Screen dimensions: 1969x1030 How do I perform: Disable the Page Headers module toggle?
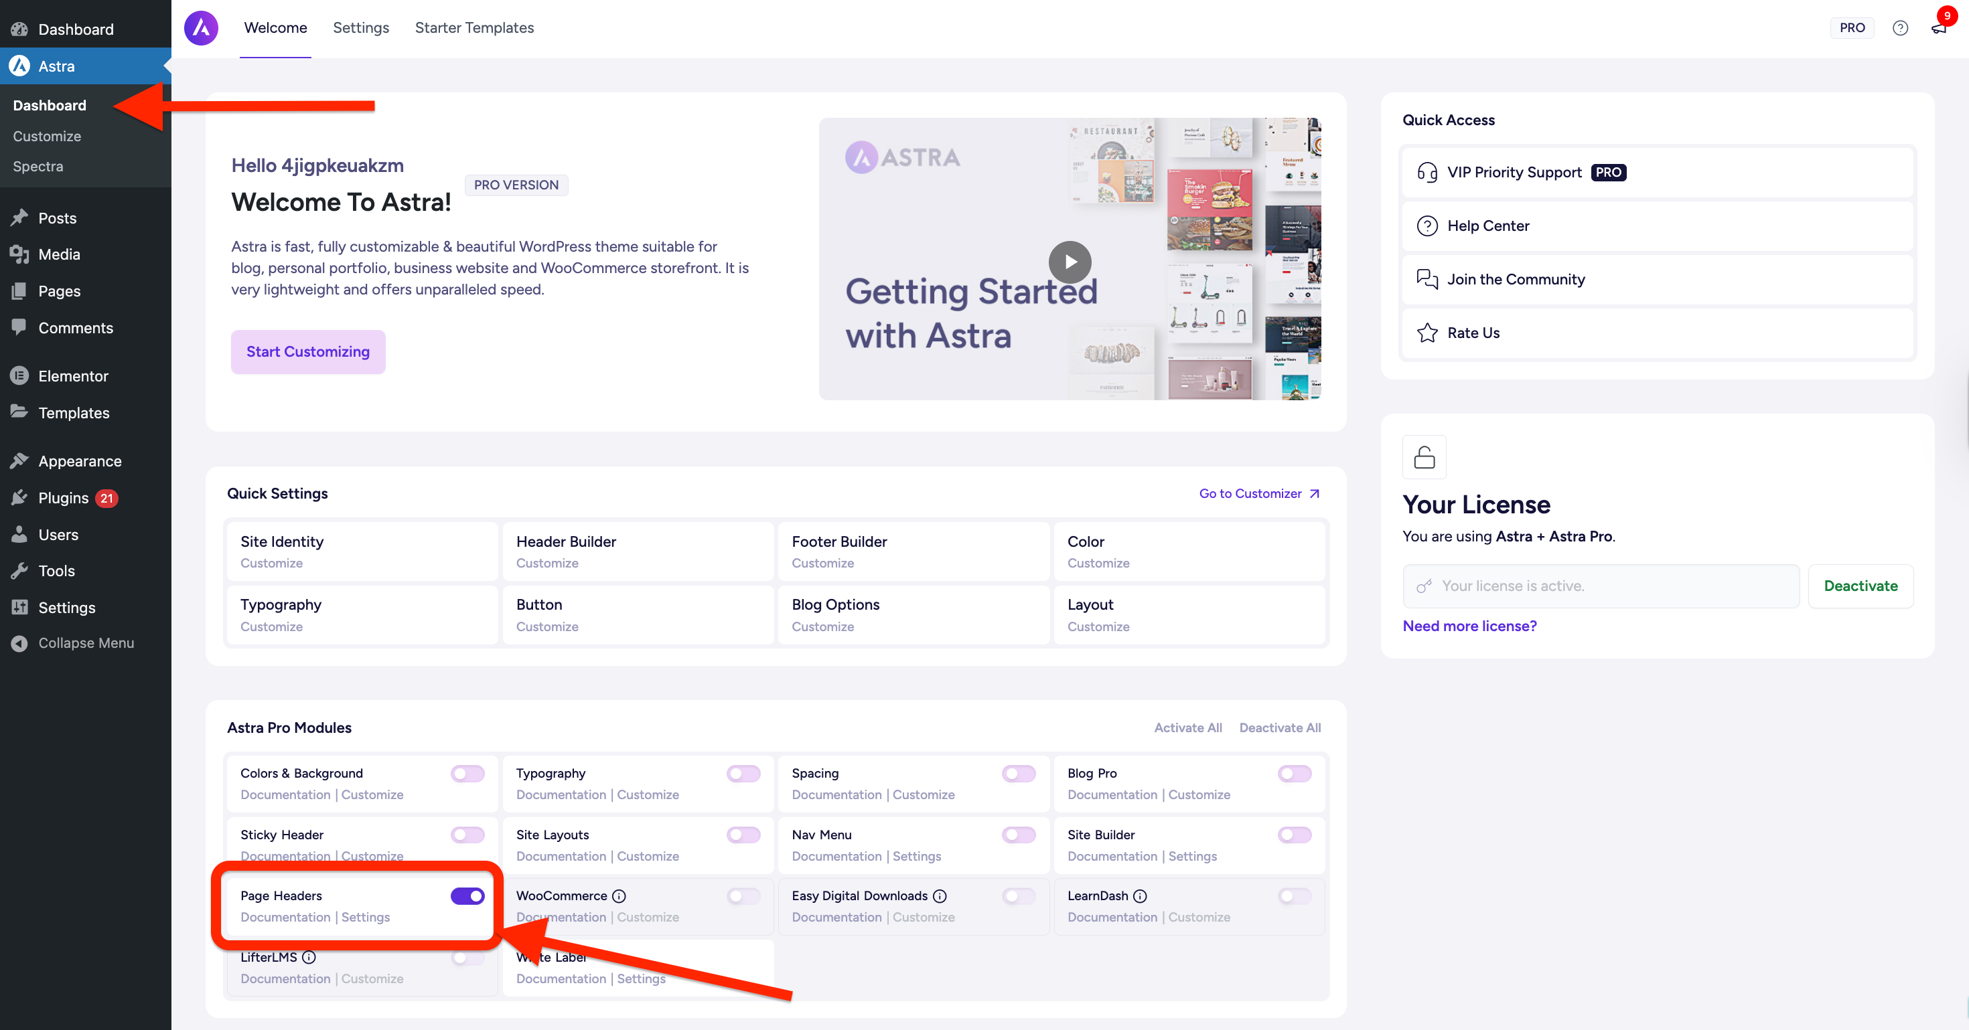pyautogui.click(x=467, y=895)
